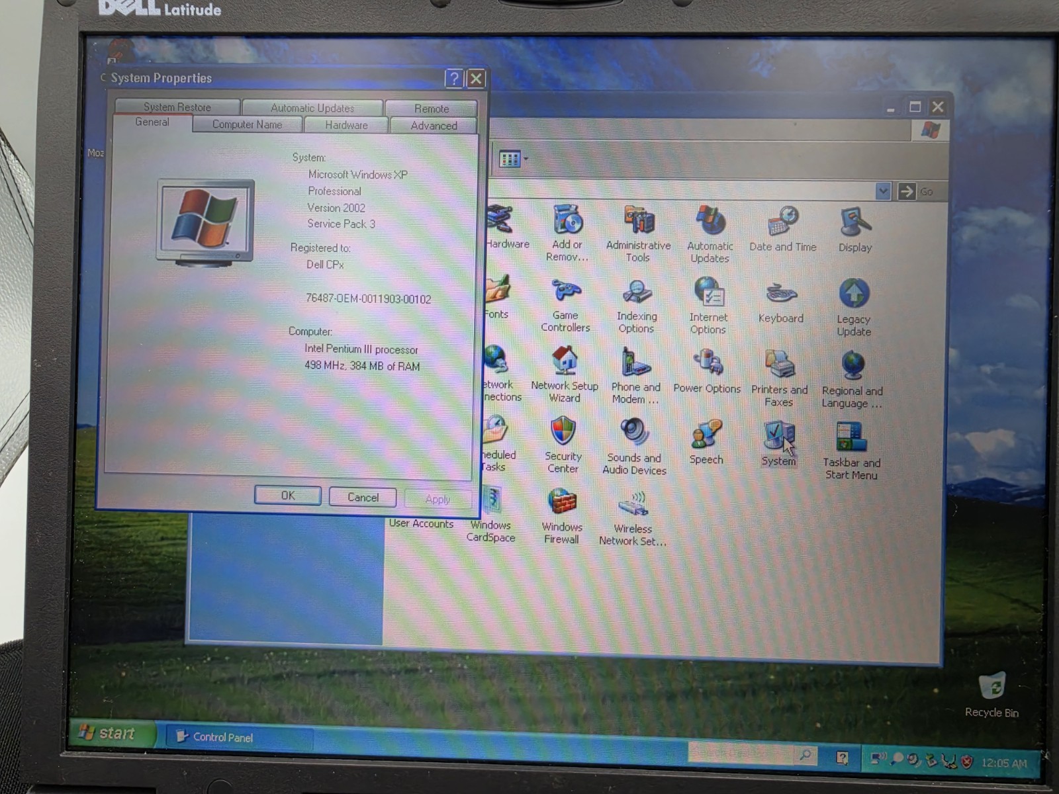Click the network connection tray icon
Screen dimensions: 1059x794
coord(878,758)
